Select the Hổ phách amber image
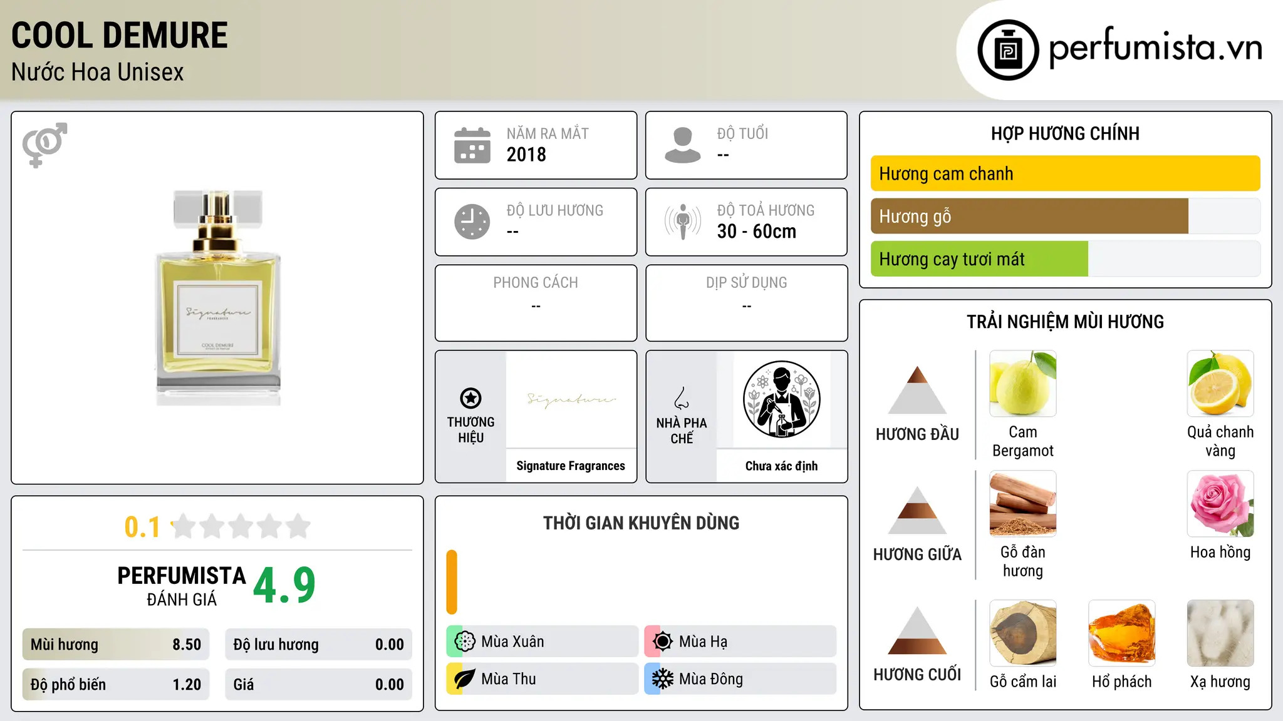 tap(1121, 633)
